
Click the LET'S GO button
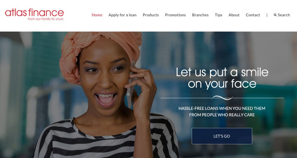[222, 136]
